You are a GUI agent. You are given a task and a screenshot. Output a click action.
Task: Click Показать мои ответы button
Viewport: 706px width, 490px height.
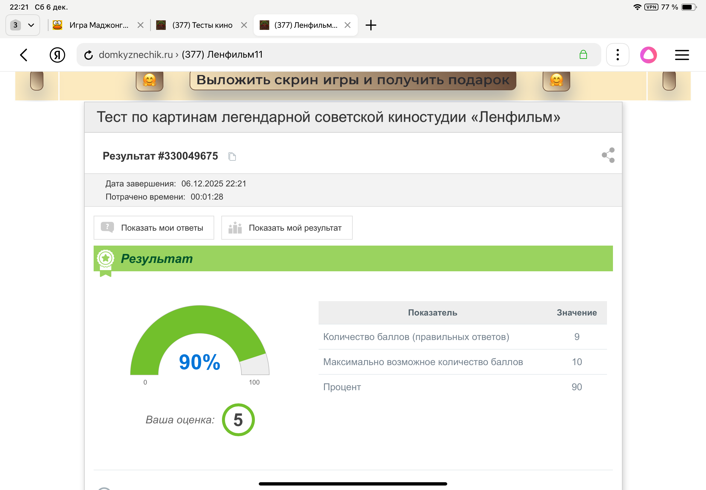(x=154, y=228)
